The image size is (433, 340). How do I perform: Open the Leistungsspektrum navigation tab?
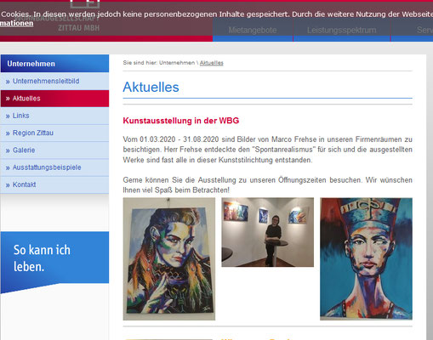pyautogui.click(x=342, y=30)
